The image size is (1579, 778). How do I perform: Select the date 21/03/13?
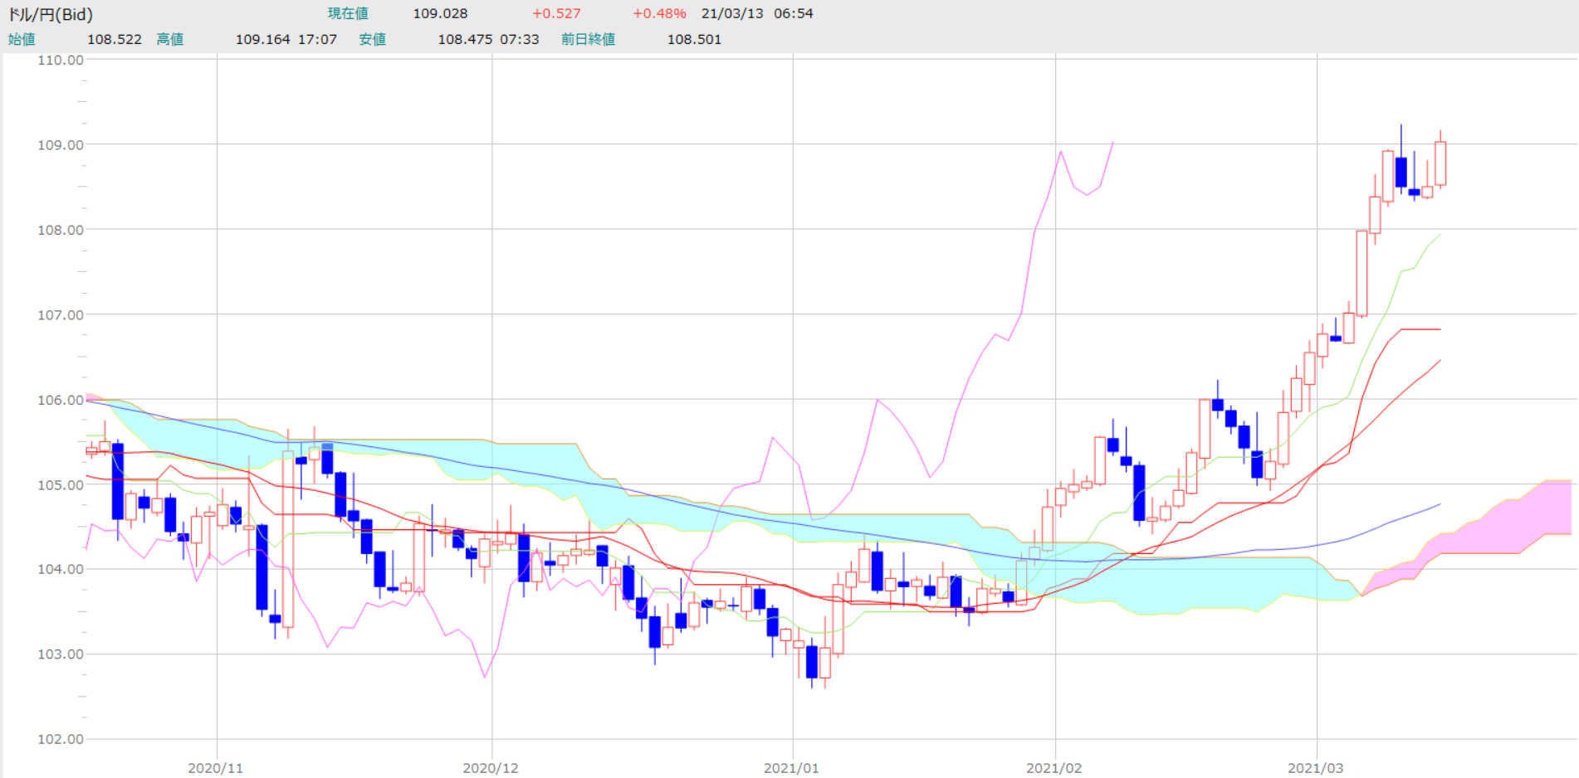coord(732,13)
